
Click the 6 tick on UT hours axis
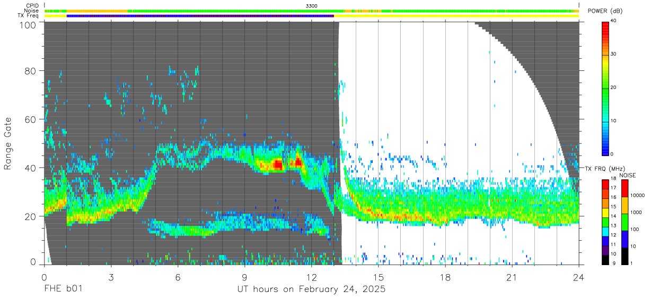coord(178,277)
